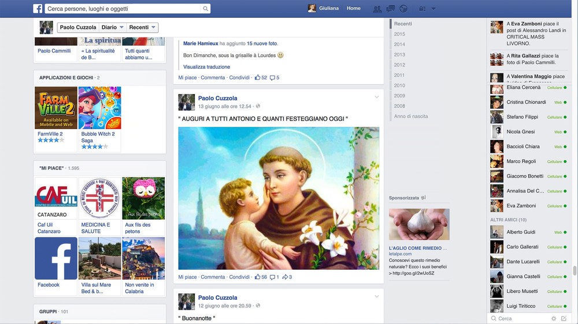
Task: Jump to 2012 in the timeline
Action: 399,65
